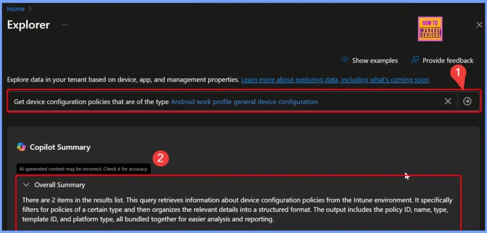Click the 'Explore data in your tenant' description text
The height and width of the screenshot is (233, 487).
(x=123, y=80)
